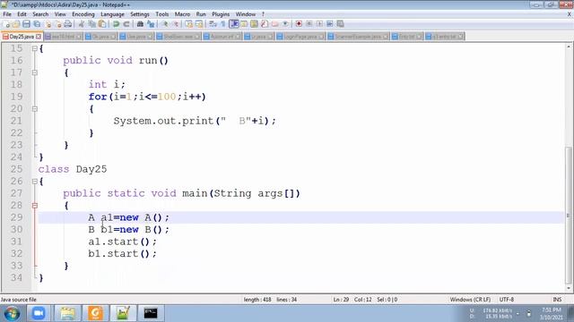This screenshot has width=574, height=322.
Task: Open the command prompt taskbar icon
Action: 151,313
